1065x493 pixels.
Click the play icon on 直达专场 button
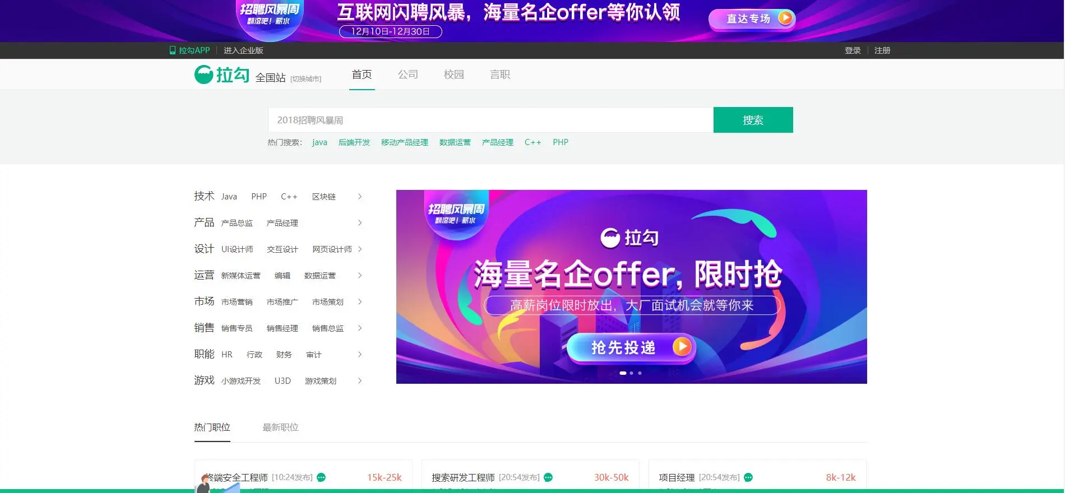785,18
